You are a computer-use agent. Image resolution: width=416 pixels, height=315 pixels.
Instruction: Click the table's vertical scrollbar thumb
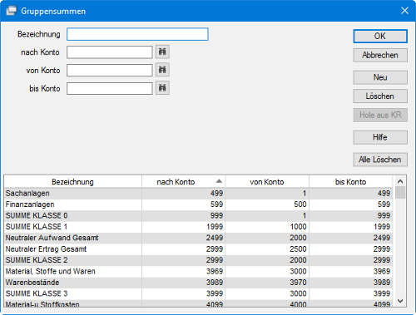pos(400,193)
